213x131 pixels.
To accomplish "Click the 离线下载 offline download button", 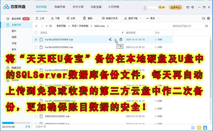I will [131, 18].
